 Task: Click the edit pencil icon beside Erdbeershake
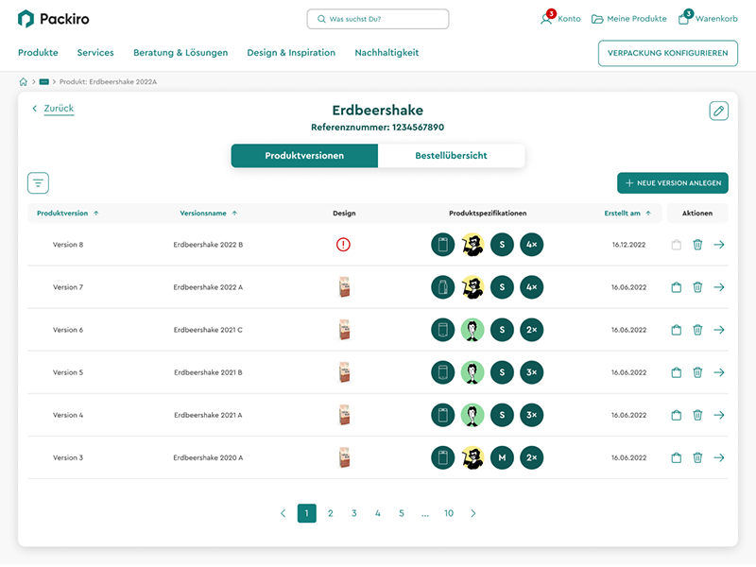(719, 111)
